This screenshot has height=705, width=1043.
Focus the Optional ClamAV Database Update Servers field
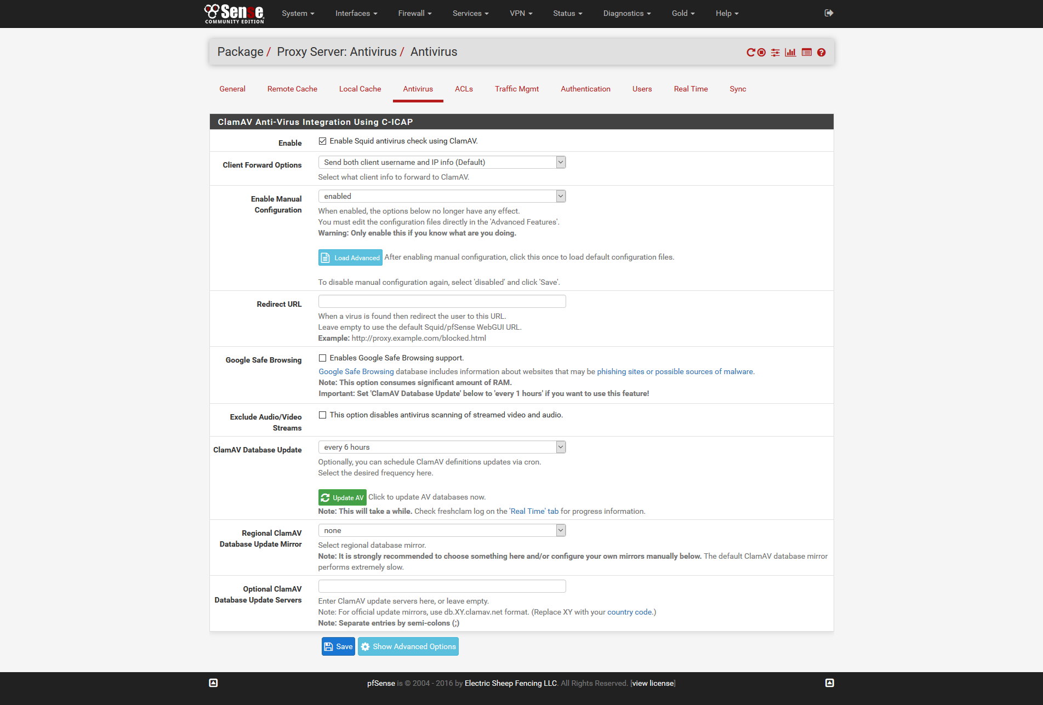[442, 586]
